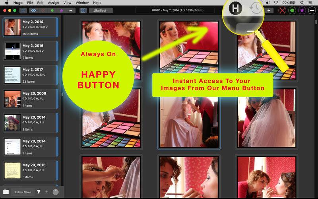Click the "23 items" count text
Screen dimensions: 318x199
click(x=28, y=82)
